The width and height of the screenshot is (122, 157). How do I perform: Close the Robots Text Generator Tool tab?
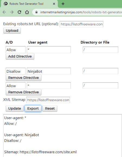pos(54,4)
